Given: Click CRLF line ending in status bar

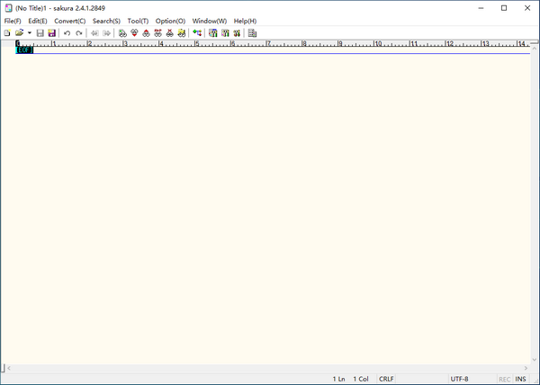Looking at the screenshot, I should click(386, 379).
